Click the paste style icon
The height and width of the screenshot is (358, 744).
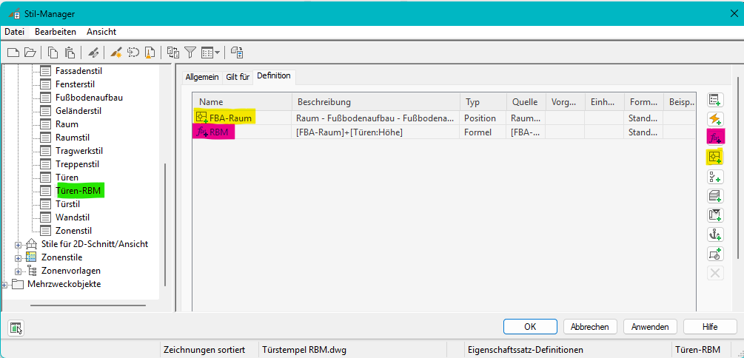click(x=70, y=52)
